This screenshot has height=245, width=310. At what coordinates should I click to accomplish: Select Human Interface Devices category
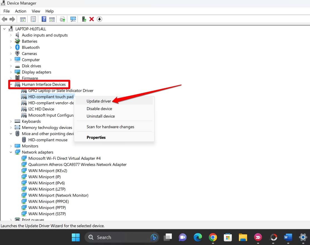tap(44, 85)
